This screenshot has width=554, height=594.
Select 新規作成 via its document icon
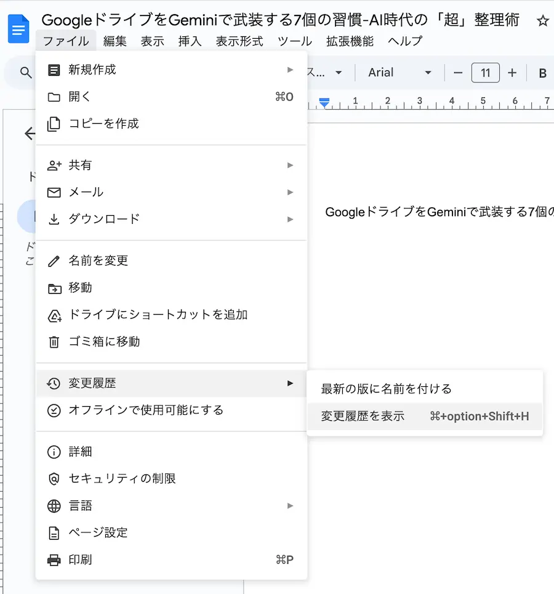pos(55,69)
